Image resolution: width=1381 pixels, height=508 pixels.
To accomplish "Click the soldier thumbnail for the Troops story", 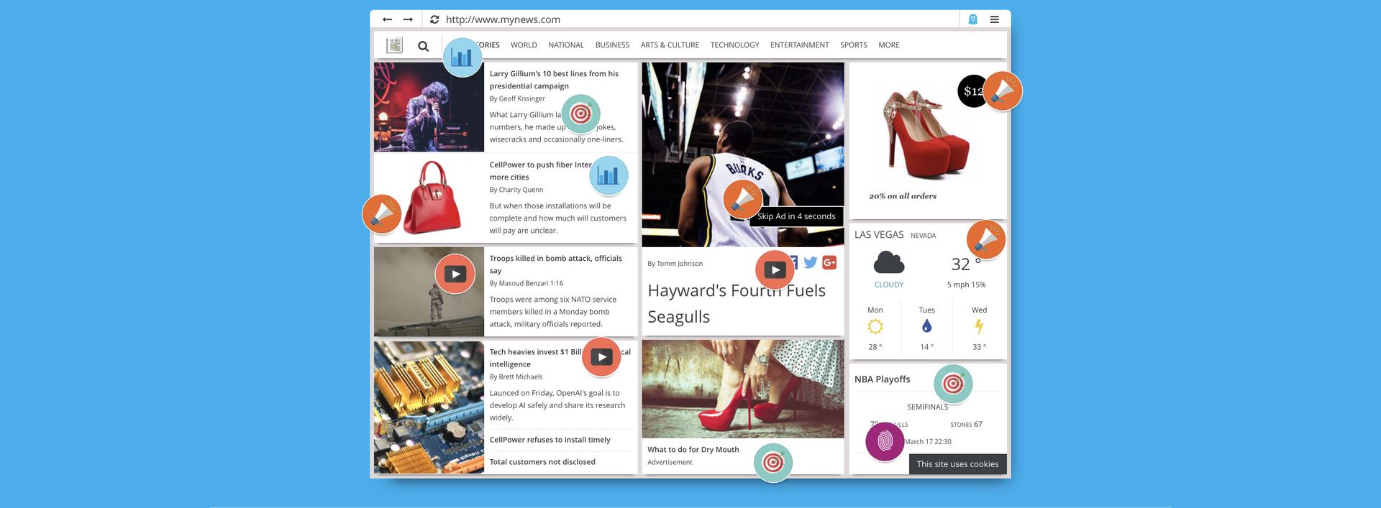I will tap(429, 292).
